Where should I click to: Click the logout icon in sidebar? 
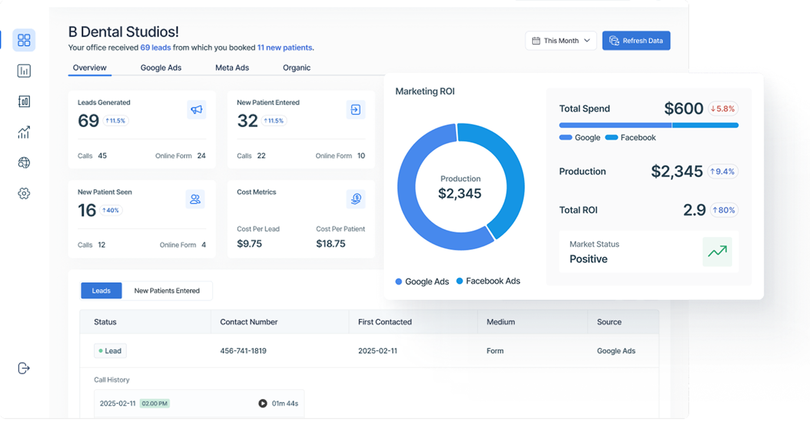24,368
